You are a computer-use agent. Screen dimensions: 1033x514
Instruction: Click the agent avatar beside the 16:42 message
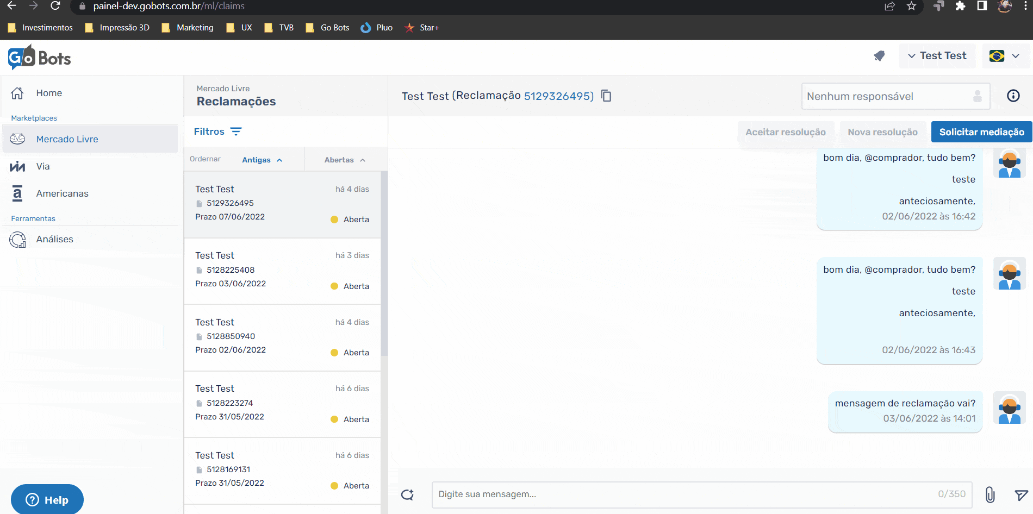click(1010, 163)
